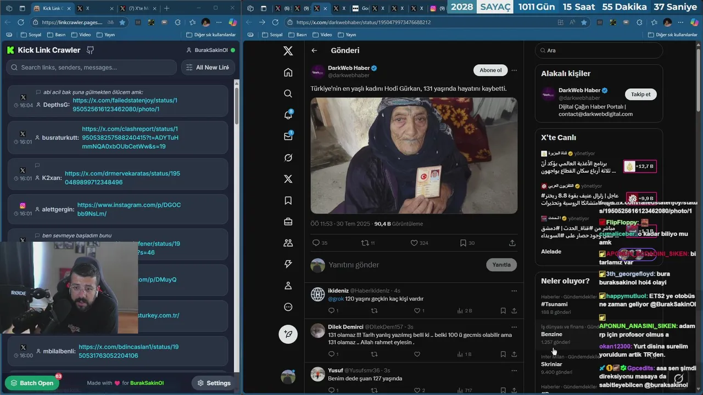Open Profile person icon in X sidebar
703x395 pixels.
pos(288,286)
